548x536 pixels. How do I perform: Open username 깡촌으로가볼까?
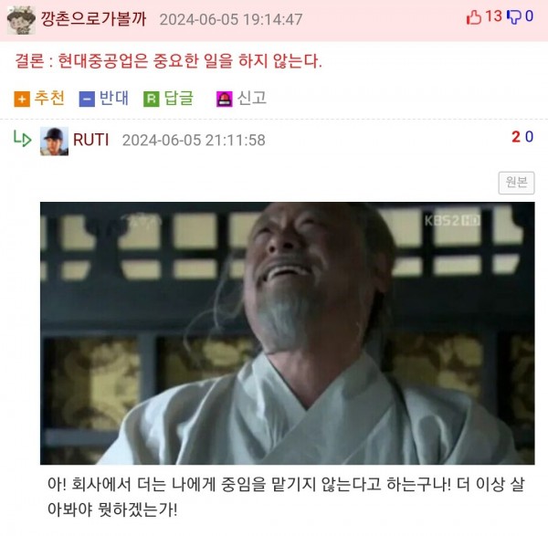click(x=93, y=18)
